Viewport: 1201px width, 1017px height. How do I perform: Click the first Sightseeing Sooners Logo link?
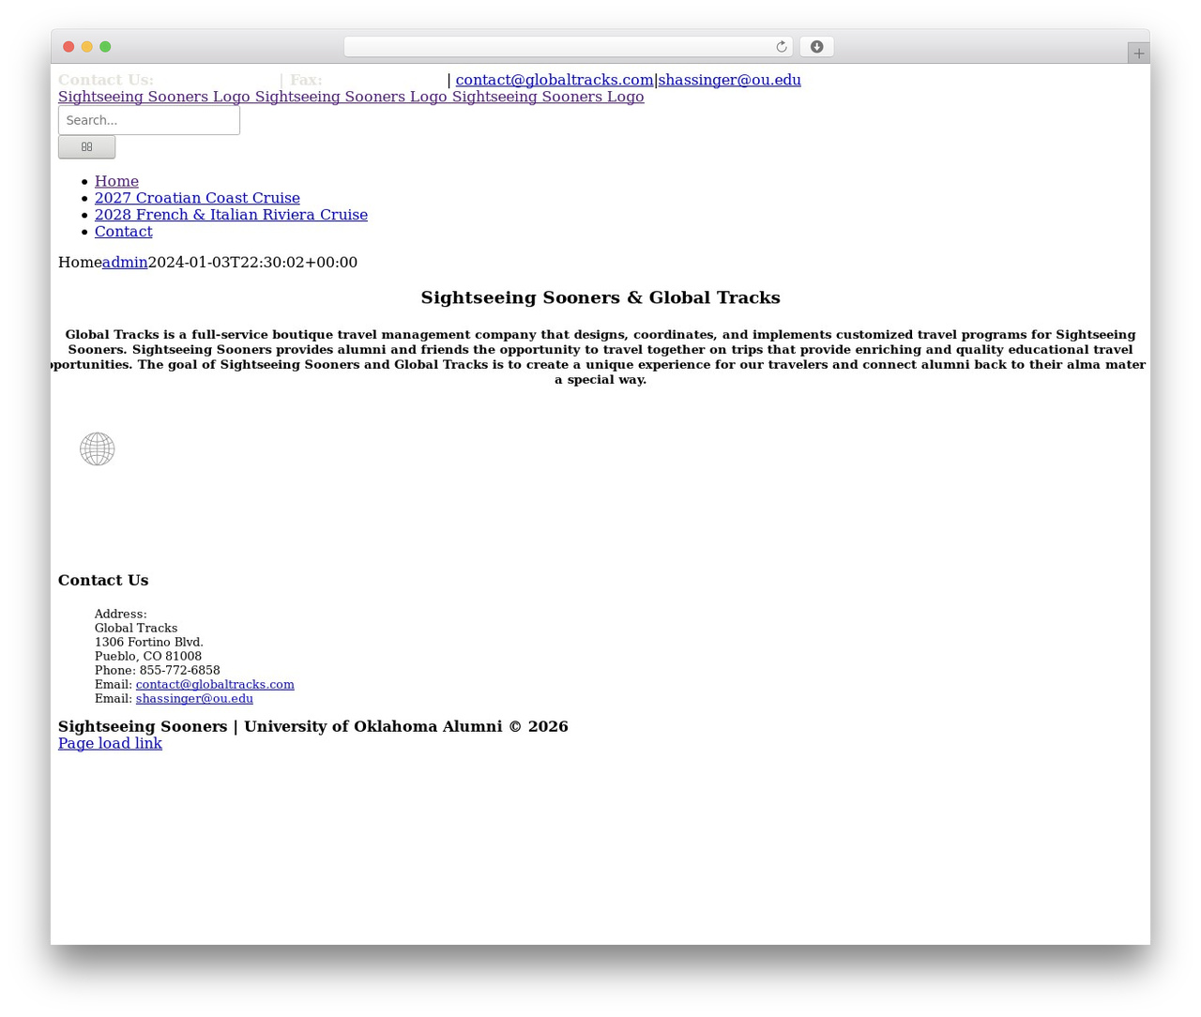(154, 97)
